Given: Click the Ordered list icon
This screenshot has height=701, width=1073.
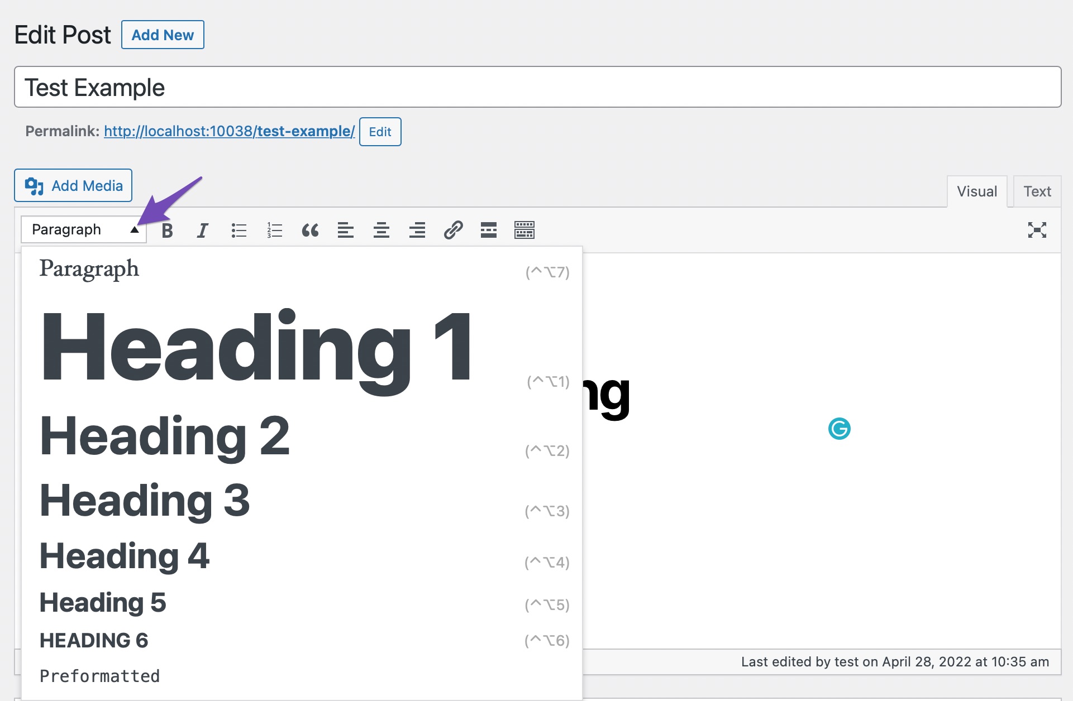Looking at the screenshot, I should click(273, 230).
